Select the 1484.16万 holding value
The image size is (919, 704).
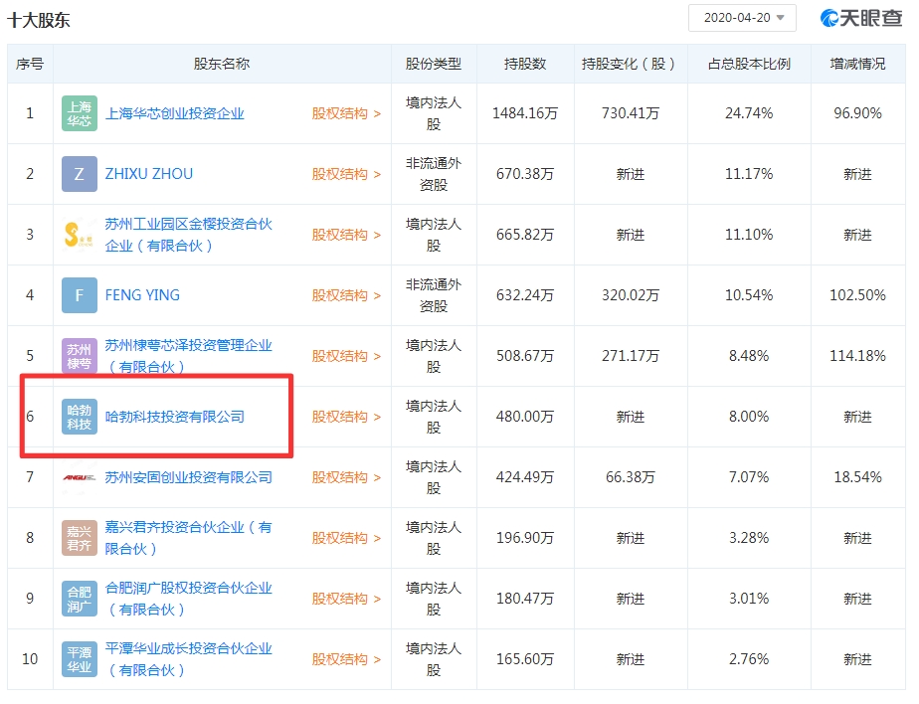pos(525,113)
